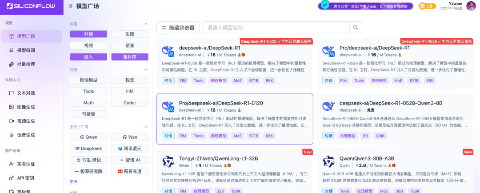Open 模型微调 in sidebar

click(x=32, y=50)
